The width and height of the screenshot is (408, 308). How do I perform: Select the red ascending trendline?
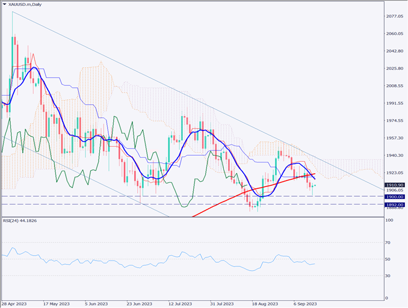(x=241, y=191)
